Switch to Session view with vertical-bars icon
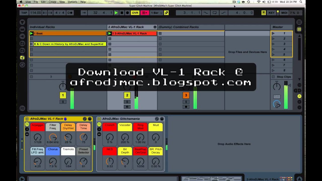This screenshot has width=322, height=181. point(299,29)
